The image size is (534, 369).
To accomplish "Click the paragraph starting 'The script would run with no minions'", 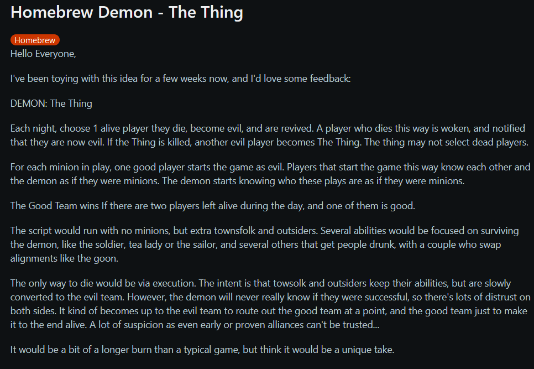I will click(x=265, y=245).
